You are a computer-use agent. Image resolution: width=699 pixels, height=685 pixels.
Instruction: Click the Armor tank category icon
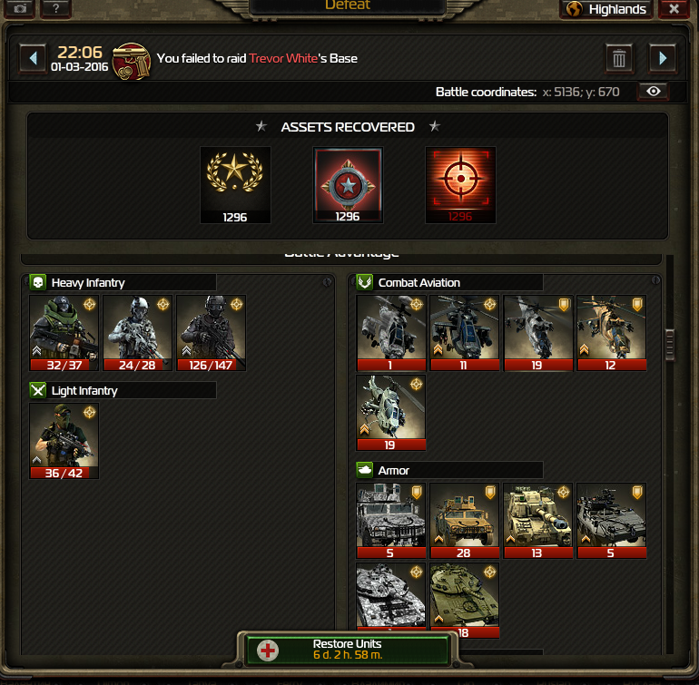pos(365,470)
